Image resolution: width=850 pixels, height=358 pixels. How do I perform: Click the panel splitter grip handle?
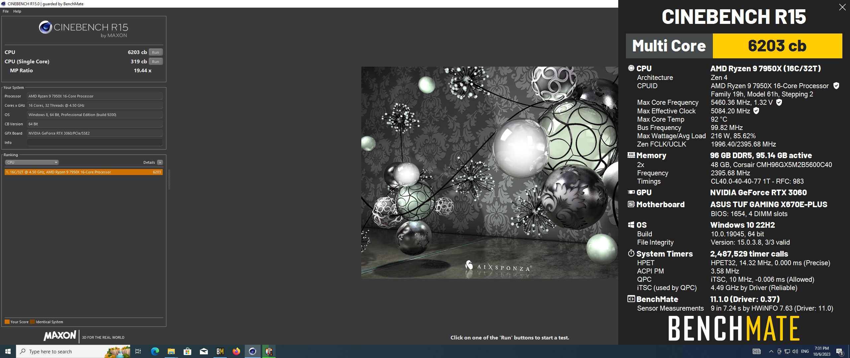tap(169, 179)
